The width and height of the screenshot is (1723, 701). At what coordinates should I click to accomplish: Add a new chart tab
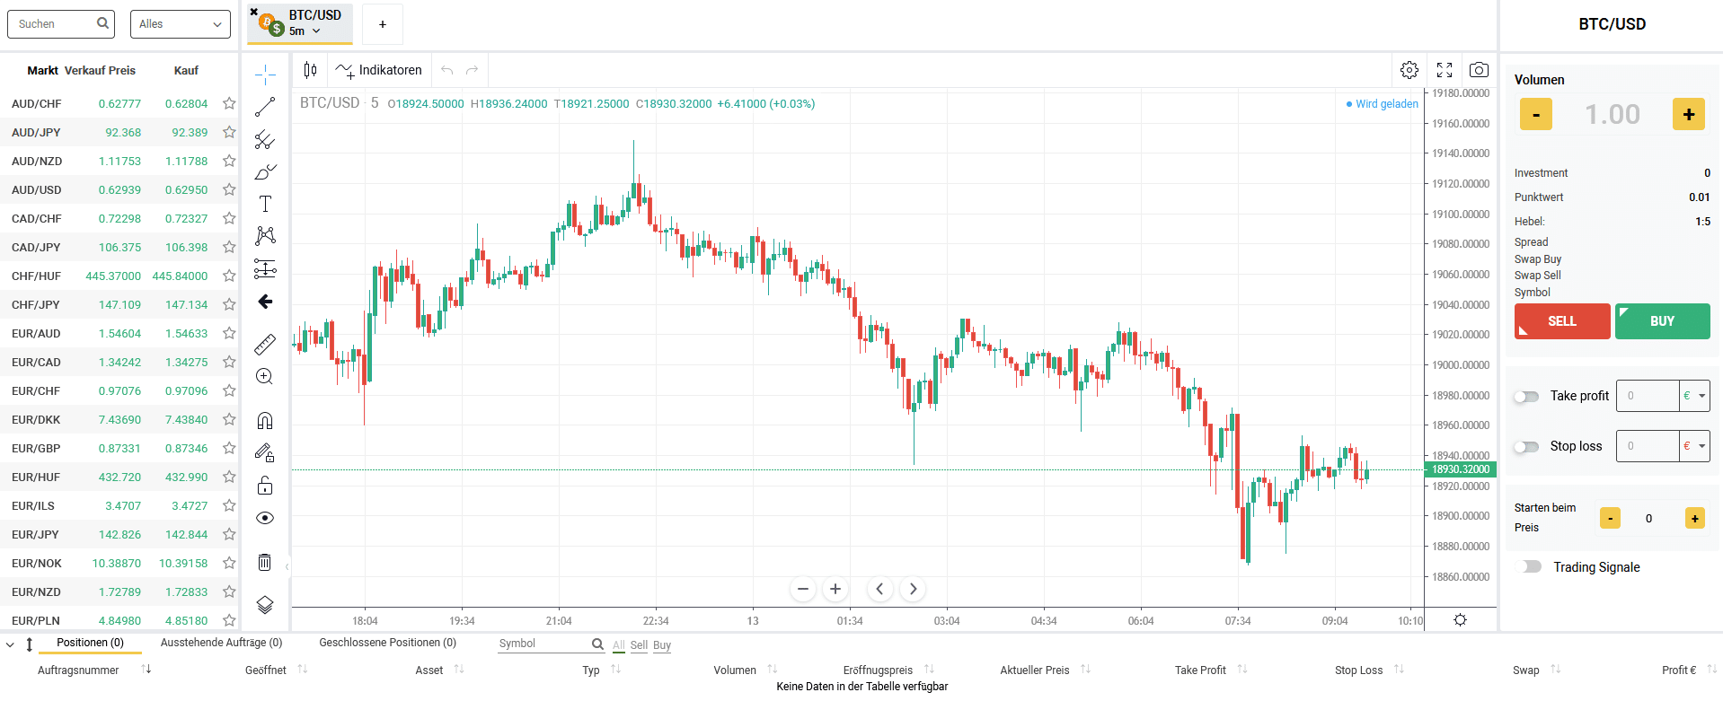383,24
